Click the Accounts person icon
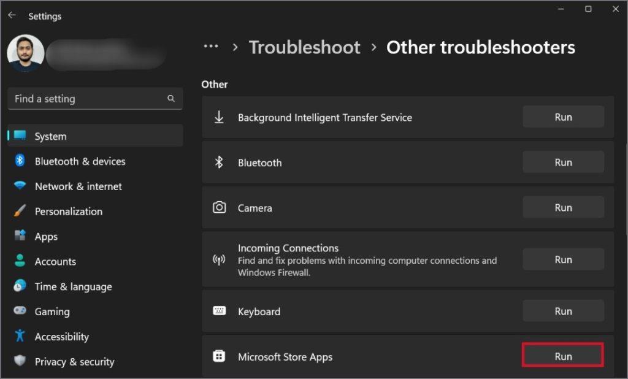Image resolution: width=628 pixels, height=379 pixels. pyautogui.click(x=20, y=261)
